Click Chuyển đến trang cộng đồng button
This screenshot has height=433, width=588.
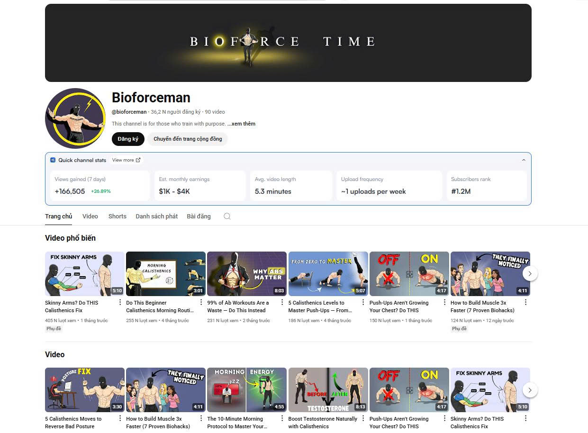coord(188,139)
